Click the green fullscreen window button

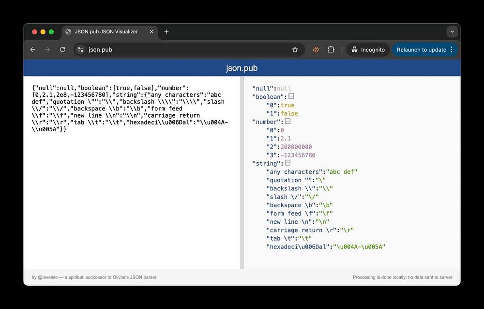pyautogui.click(x=51, y=32)
